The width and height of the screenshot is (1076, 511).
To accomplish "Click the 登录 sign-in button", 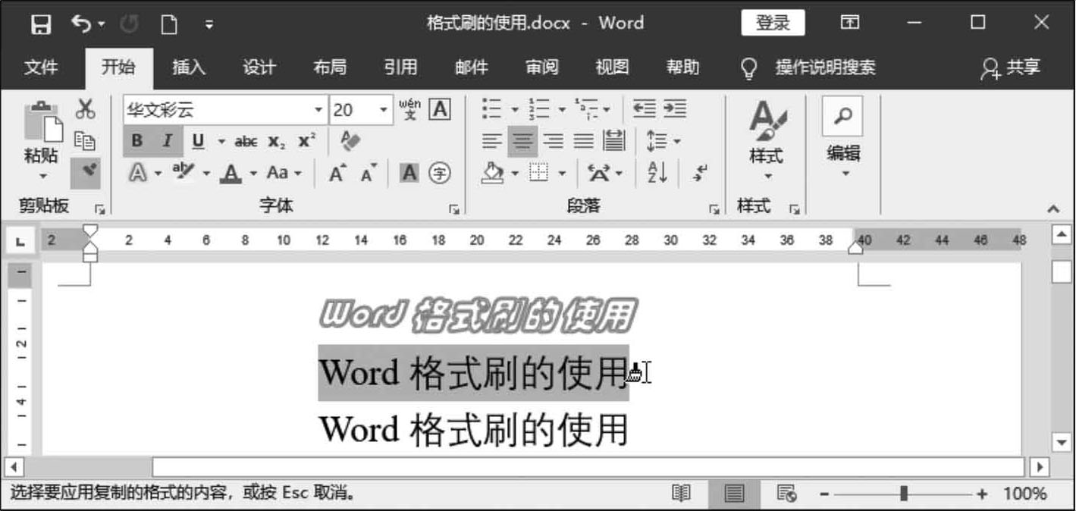I will (x=773, y=23).
